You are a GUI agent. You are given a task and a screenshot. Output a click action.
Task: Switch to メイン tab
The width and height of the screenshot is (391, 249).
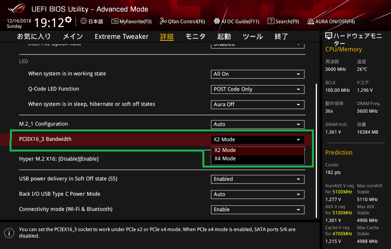(73, 36)
